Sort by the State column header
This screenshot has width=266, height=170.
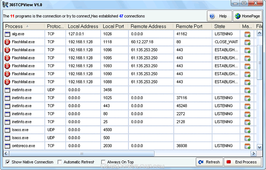click(226, 26)
